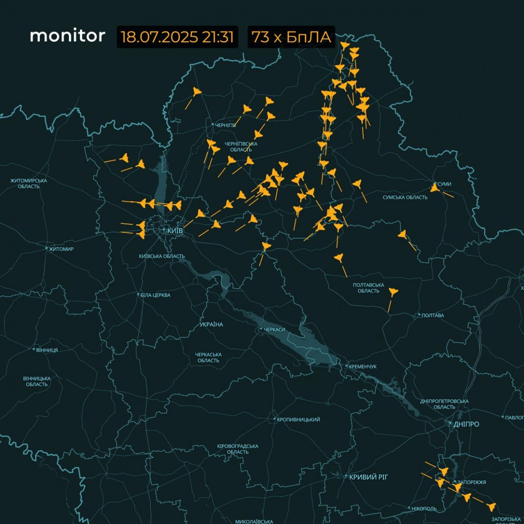Image resolution: width=524 pixels, height=524 pixels.
Task: Click the Черкаси city label
Action: tap(274, 329)
